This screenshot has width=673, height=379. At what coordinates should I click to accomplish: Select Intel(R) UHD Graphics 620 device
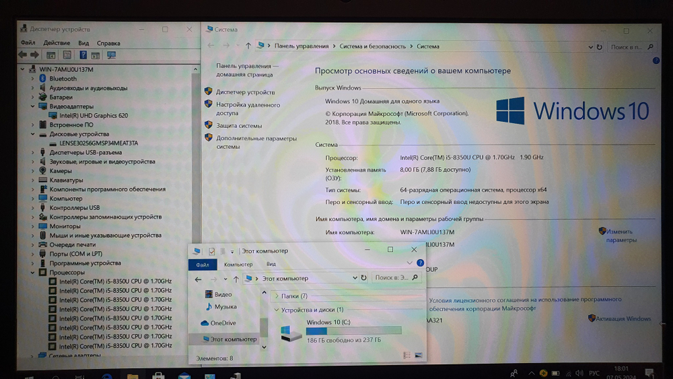94,115
